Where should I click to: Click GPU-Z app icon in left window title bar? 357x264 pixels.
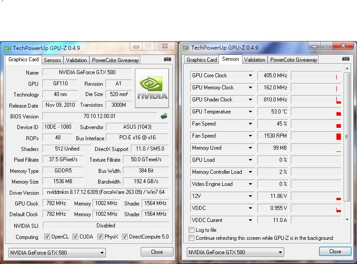8,48
